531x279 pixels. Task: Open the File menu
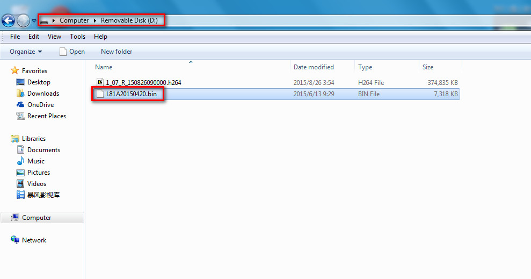pyautogui.click(x=15, y=37)
